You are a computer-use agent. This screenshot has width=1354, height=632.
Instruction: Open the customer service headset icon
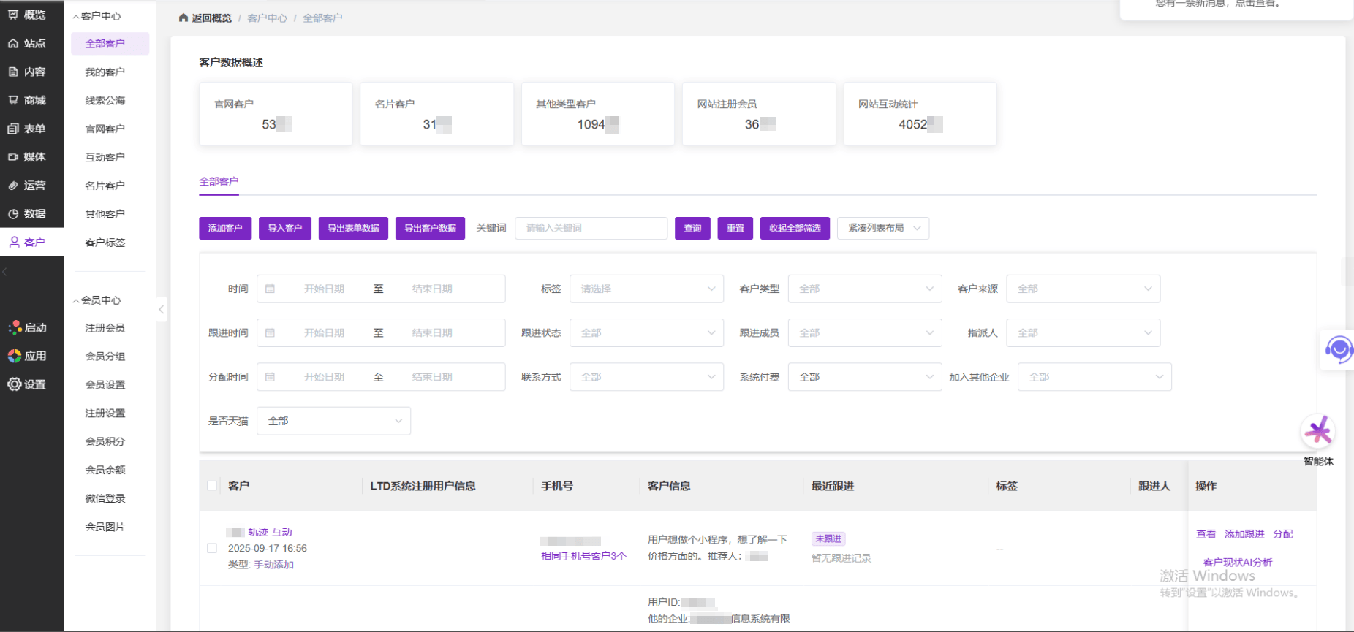(x=1339, y=350)
